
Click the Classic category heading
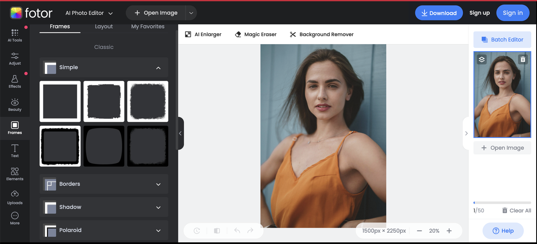pos(104,47)
